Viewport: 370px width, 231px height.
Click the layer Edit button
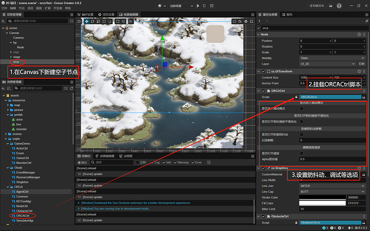(x=362, y=64)
